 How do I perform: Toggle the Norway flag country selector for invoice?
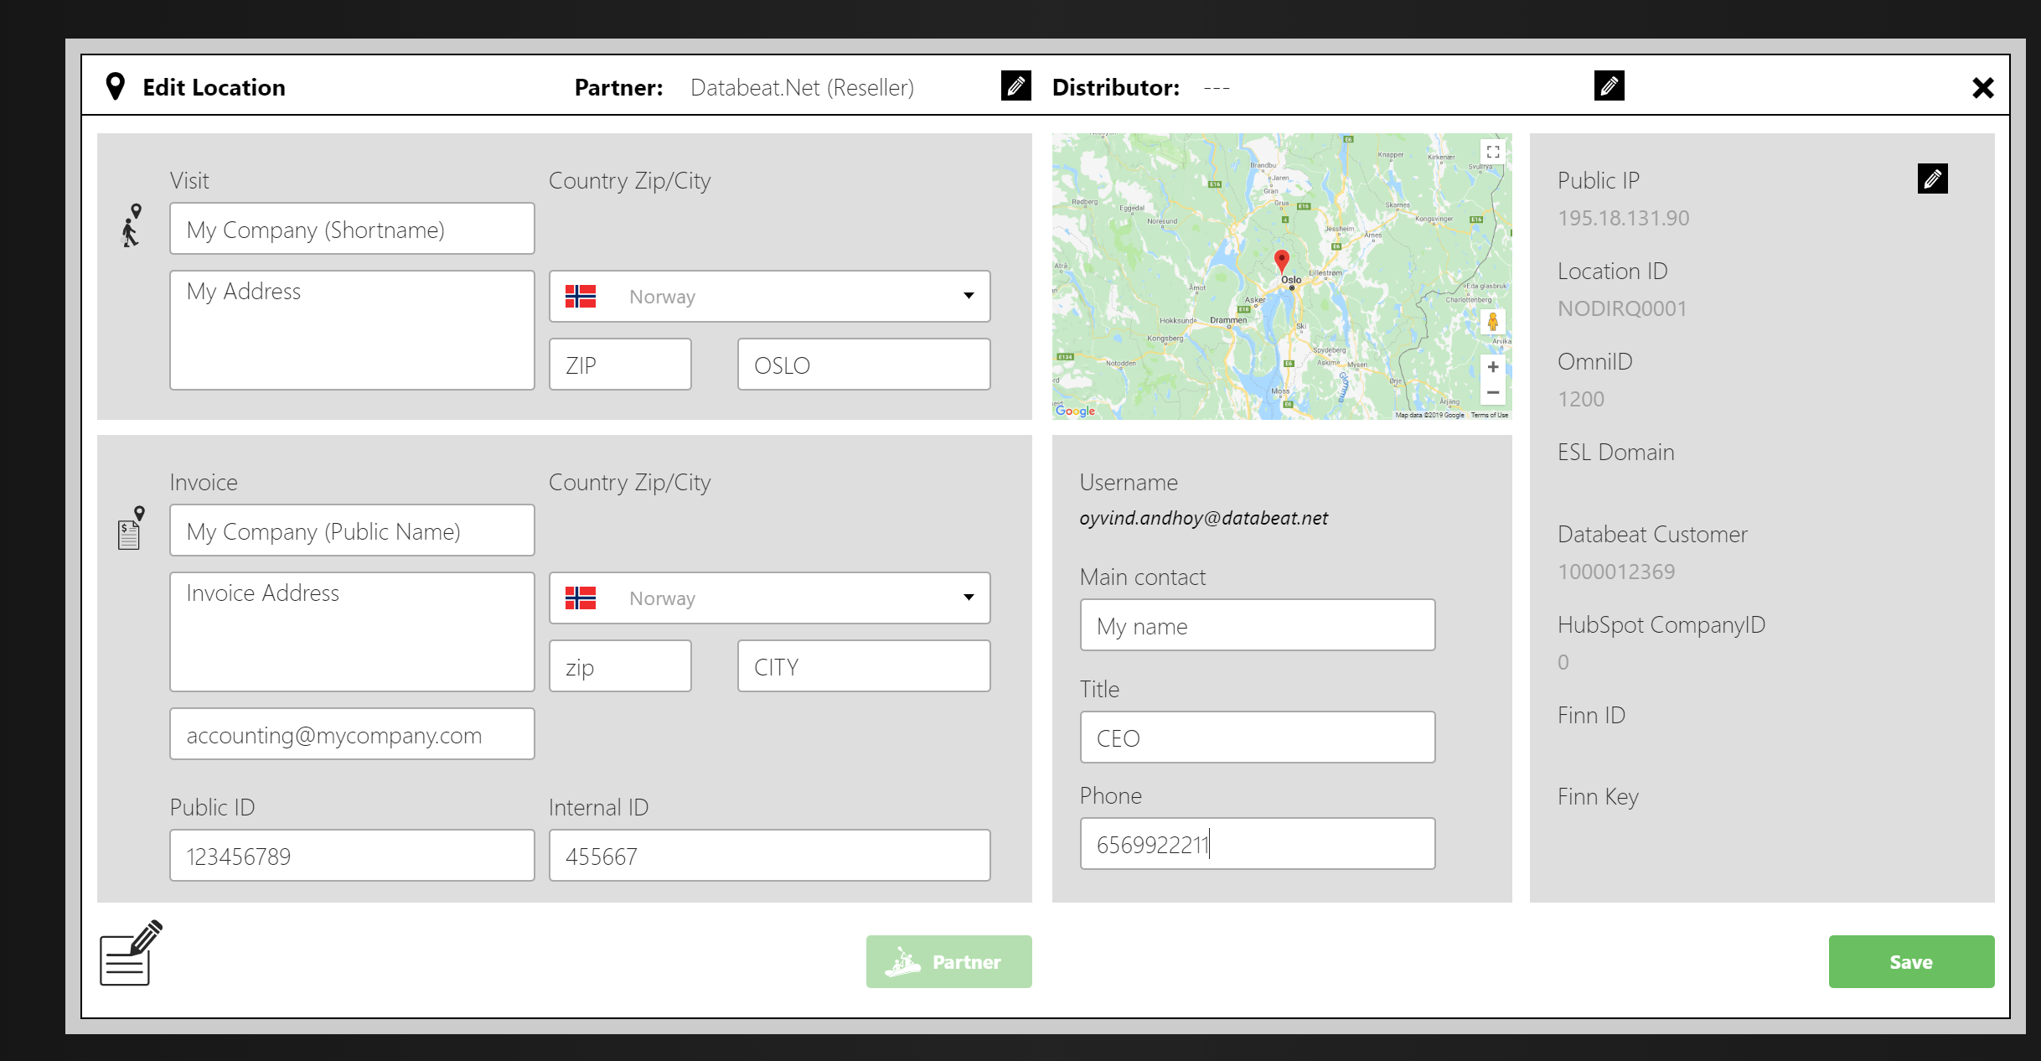click(x=771, y=598)
